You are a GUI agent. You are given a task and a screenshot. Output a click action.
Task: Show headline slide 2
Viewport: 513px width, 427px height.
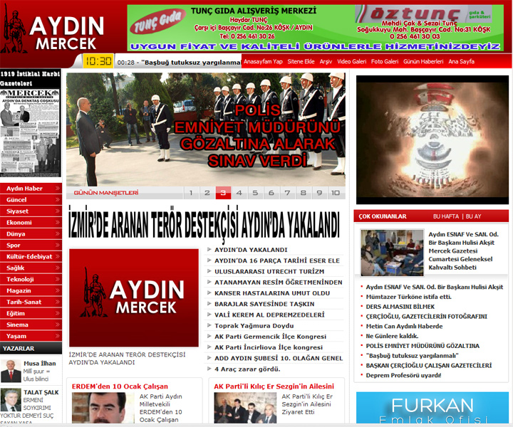[x=207, y=193]
